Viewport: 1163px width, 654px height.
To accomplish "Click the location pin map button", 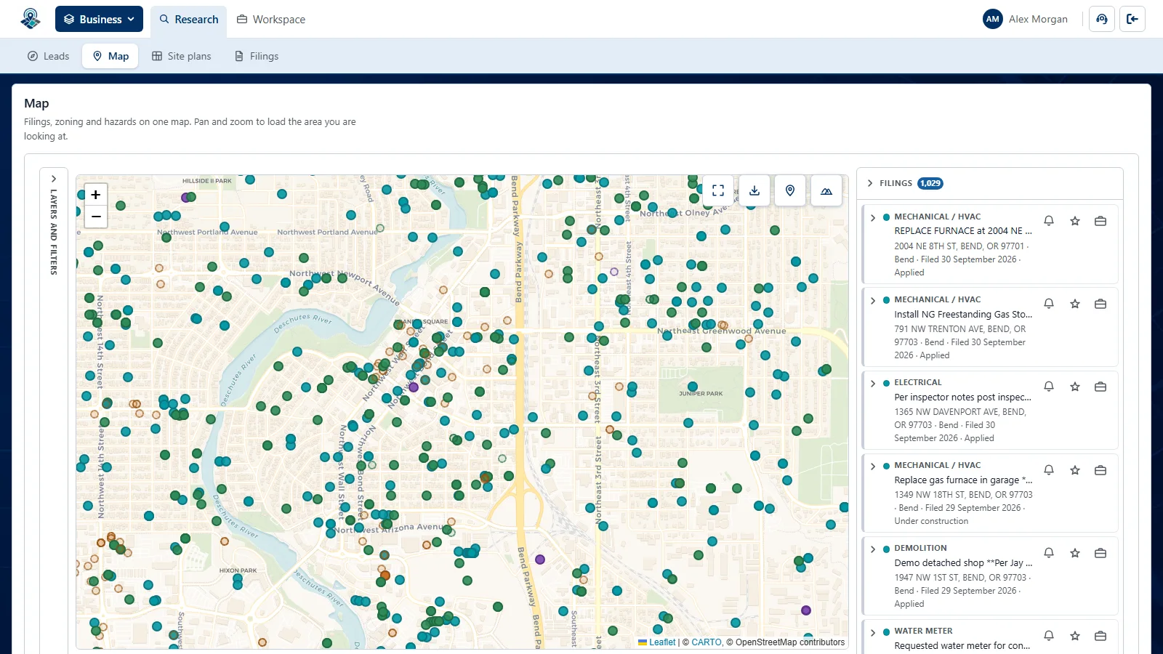I will (790, 190).
